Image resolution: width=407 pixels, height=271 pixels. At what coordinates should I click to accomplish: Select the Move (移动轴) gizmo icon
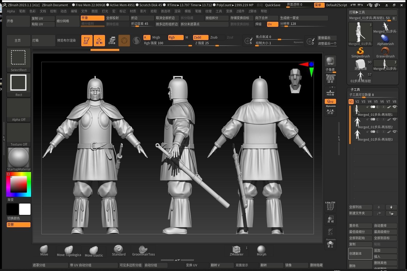112,41
